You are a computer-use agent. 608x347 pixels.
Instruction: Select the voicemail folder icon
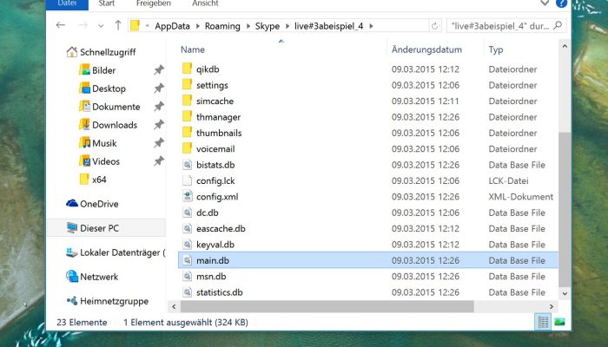(188, 148)
